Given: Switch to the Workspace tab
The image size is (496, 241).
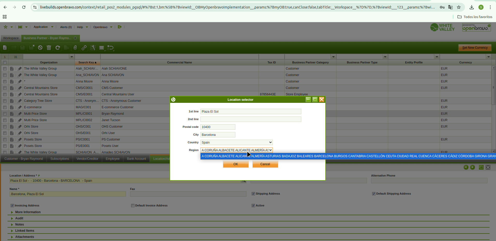Looking at the screenshot, I should pyautogui.click(x=11, y=38).
